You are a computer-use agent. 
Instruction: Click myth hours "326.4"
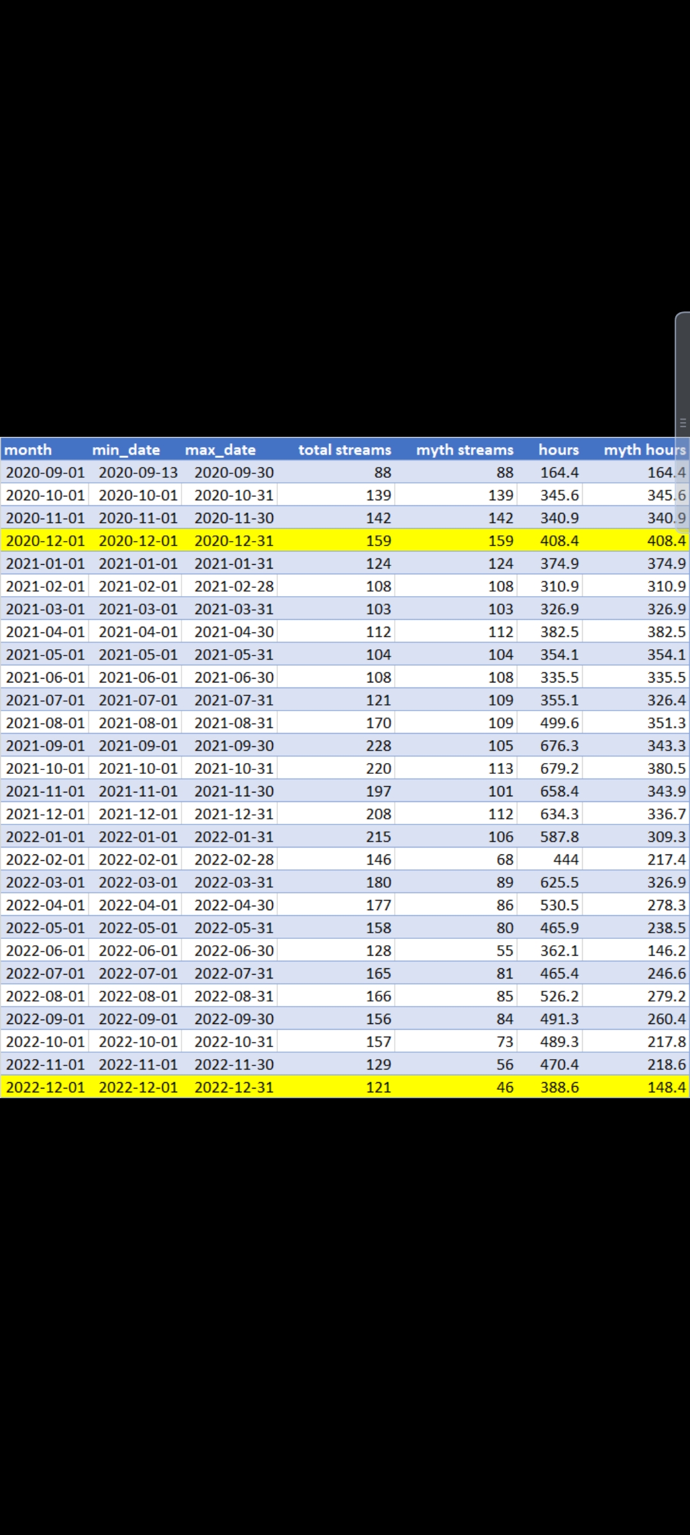[666, 700]
